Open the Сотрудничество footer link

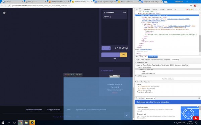click(x=54, y=110)
